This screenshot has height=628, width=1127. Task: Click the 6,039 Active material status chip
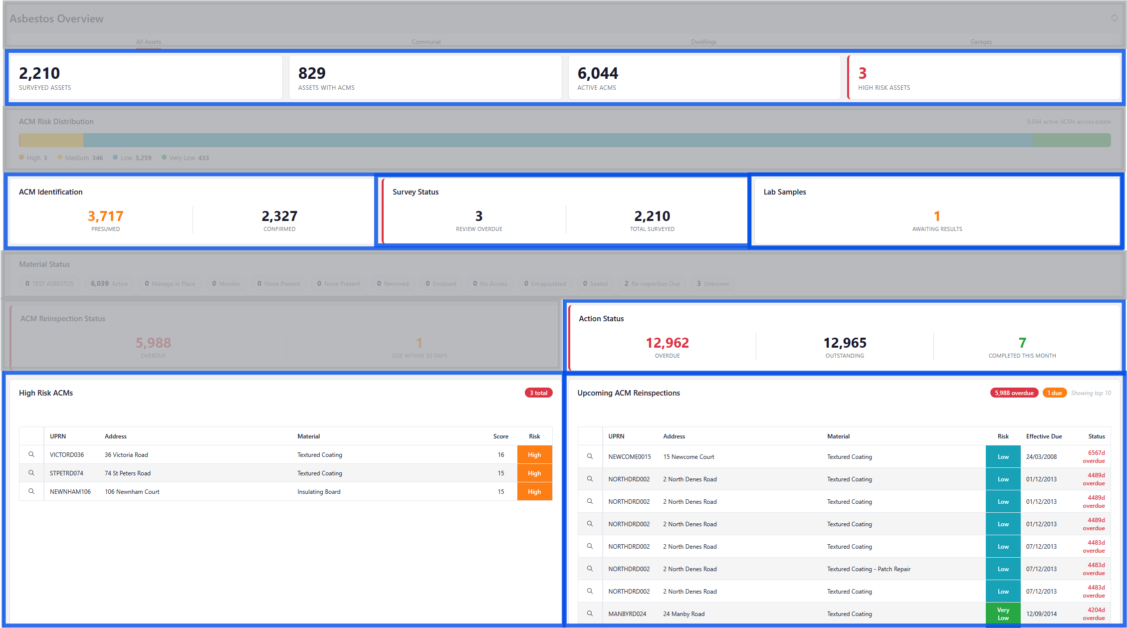click(109, 283)
